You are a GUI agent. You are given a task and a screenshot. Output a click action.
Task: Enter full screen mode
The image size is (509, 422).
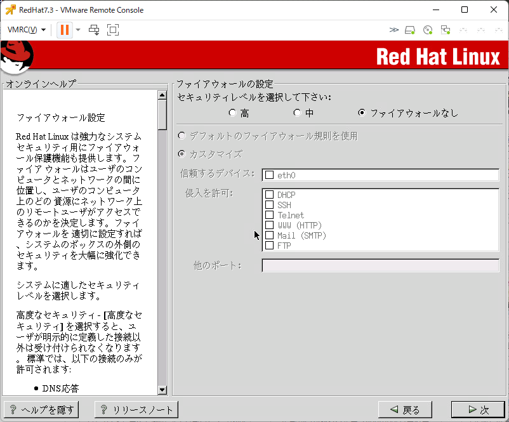(113, 30)
